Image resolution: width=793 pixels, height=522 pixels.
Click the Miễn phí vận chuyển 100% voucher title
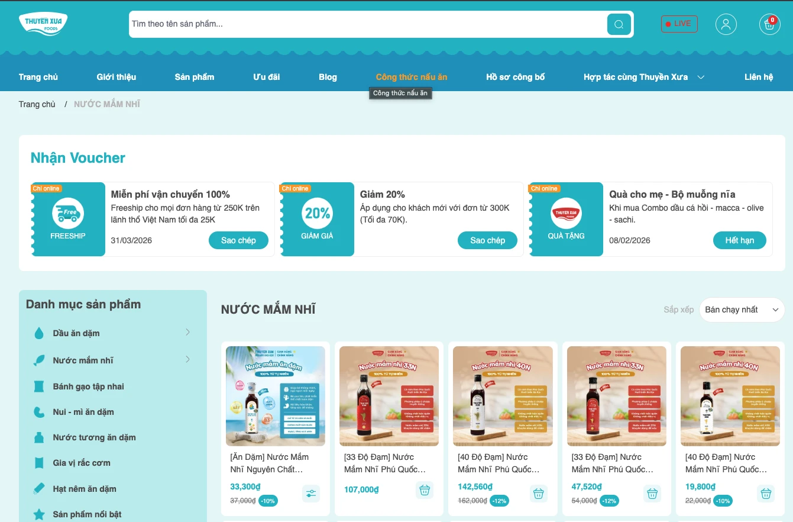[170, 194]
